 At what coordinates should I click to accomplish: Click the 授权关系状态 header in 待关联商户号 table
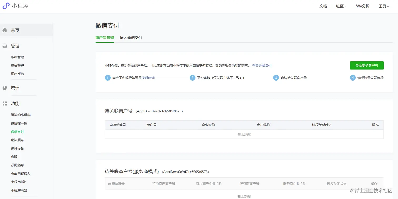(322, 125)
